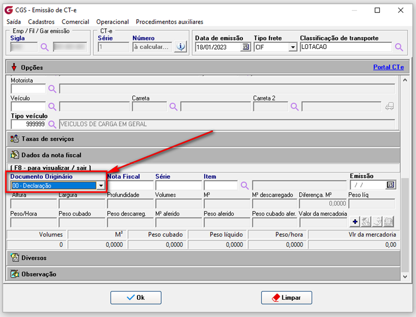Open the Data de emissão calendar picker
The image size is (416, 317).
tap(245, 47)
